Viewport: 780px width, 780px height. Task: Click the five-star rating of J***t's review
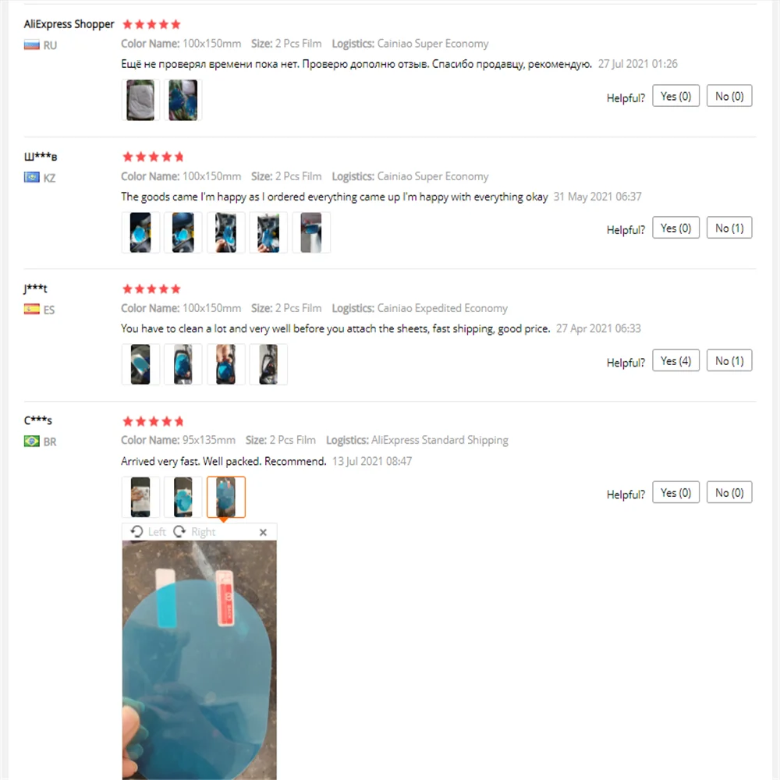[152, 289]
